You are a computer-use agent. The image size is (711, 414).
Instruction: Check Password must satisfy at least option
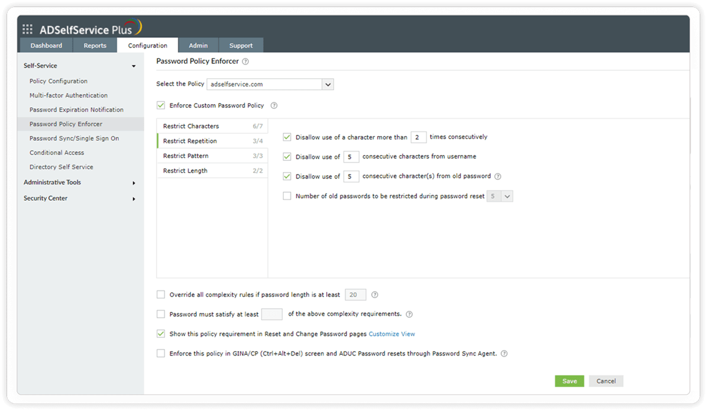[x=161, y=314]
